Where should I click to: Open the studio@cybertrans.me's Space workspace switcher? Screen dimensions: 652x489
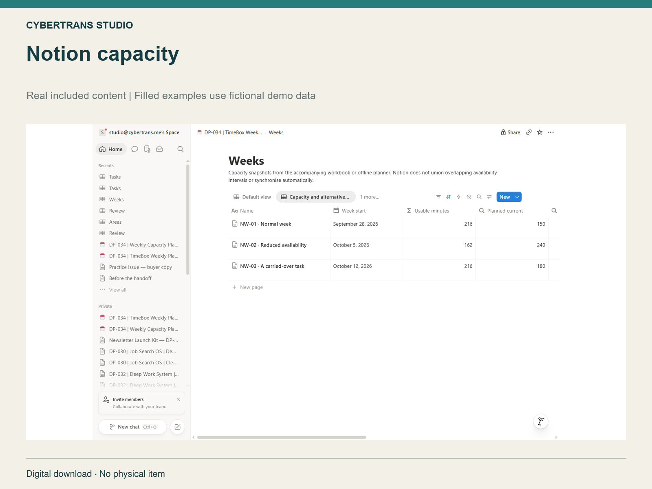click(x=140, y=132)
